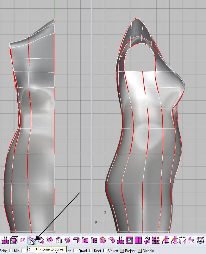Click the S-shaped match surface icon

(x=191, y=240)
